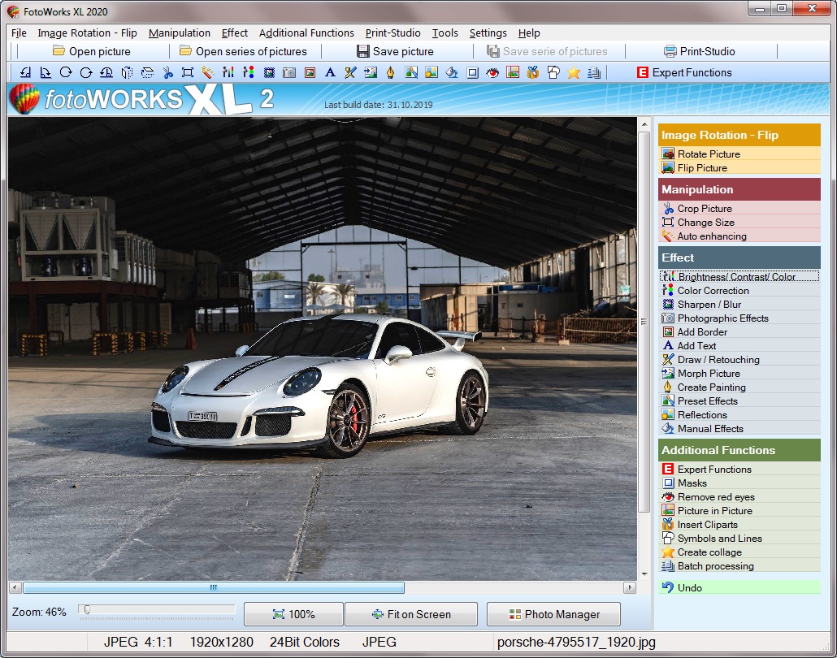837x658 pixels.
Task: Open the Additional Functions menu
Action: [306, 33]
